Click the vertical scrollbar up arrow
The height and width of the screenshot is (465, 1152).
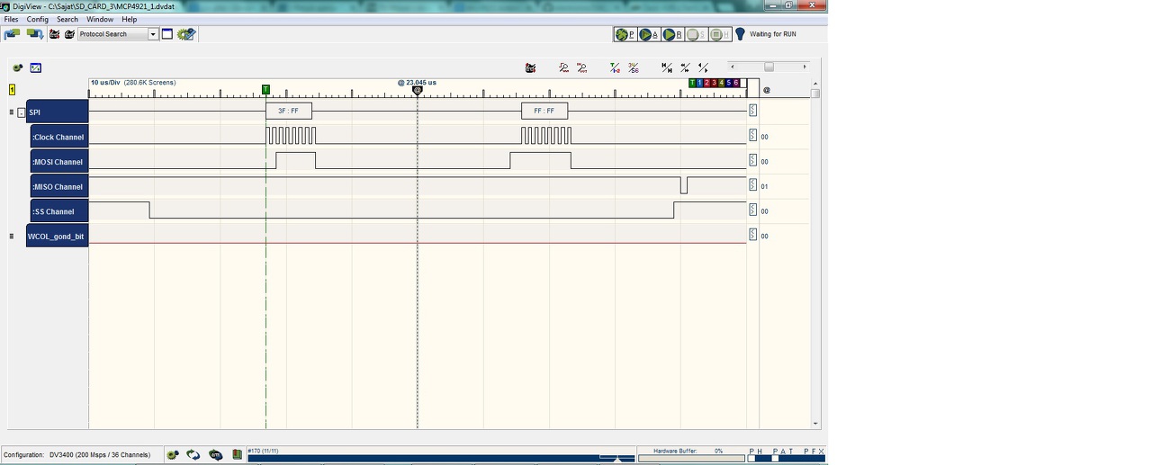pos(815,83)
